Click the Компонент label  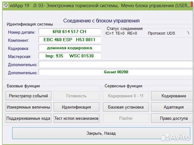[x=19, y=41]
